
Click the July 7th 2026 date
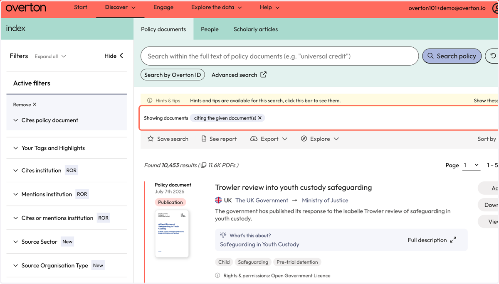(x=169, y=192)
